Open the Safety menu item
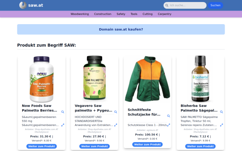 click(121, 14)
